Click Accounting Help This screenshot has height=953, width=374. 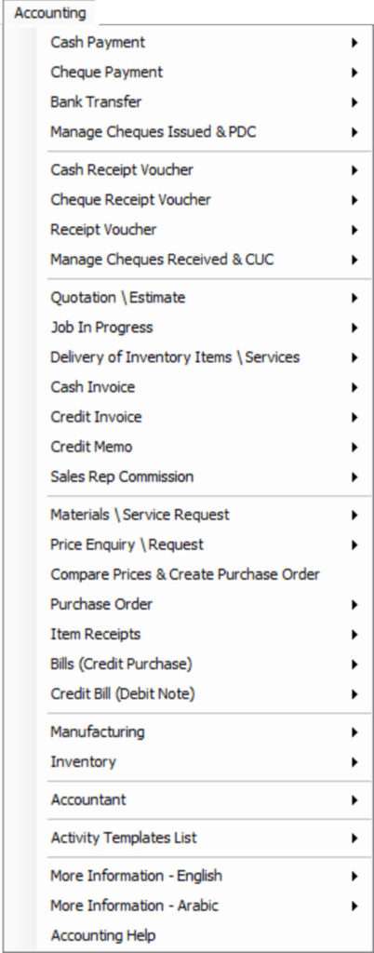204,935
